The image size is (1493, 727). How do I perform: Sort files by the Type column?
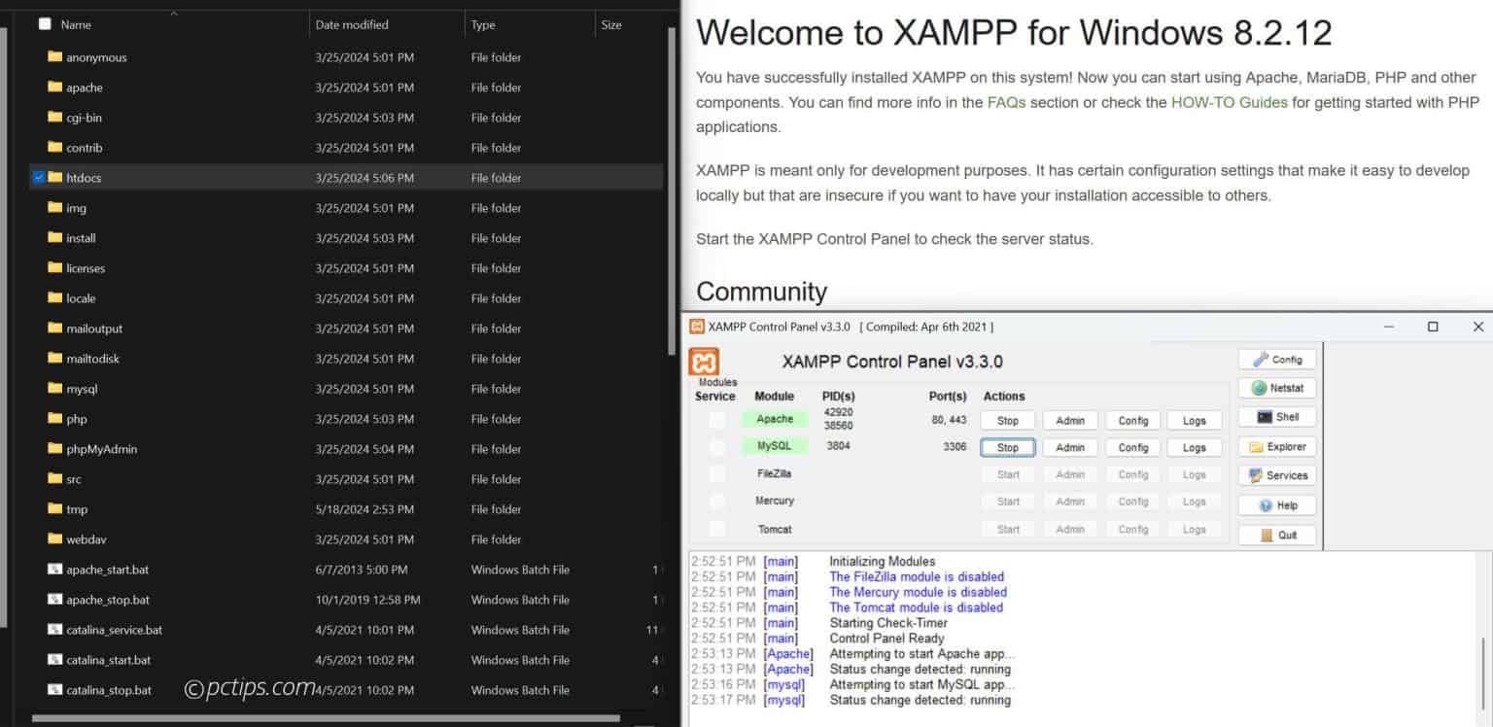483,24
